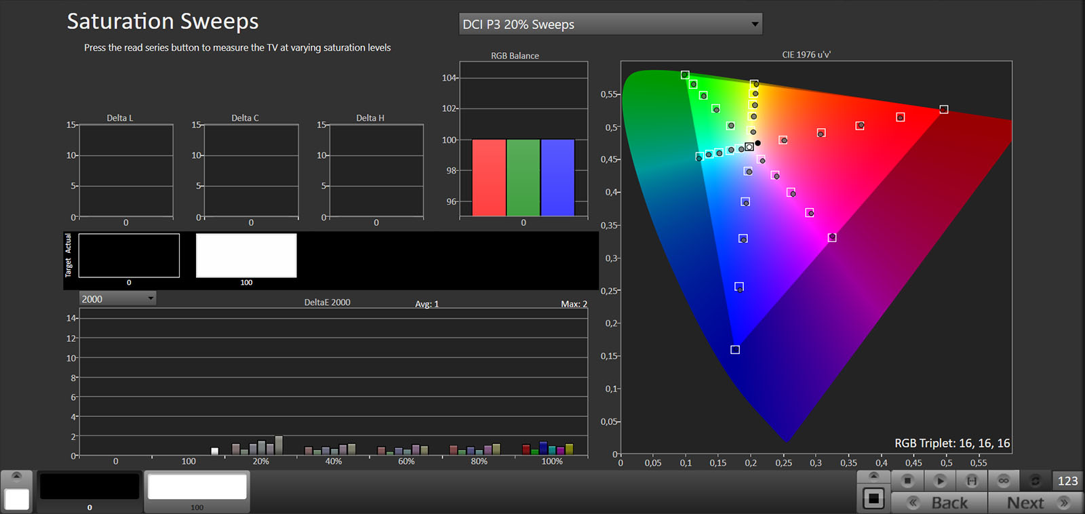This screenshot has height=514, width=1085.
Task: Click the white Target/Actual patch labeled 100
Action: click(246, 256)
